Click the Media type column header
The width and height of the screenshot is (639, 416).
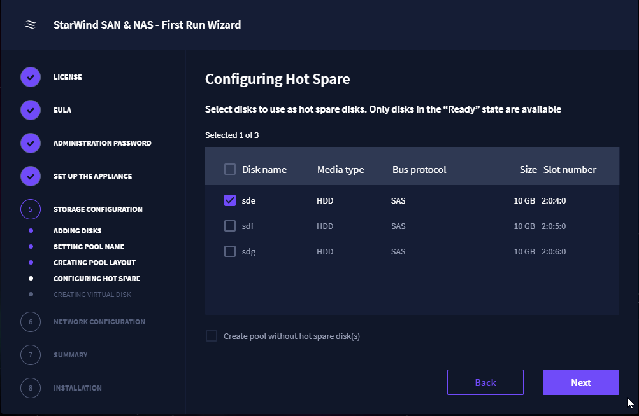pyautogui.click(x=341, y=170)
